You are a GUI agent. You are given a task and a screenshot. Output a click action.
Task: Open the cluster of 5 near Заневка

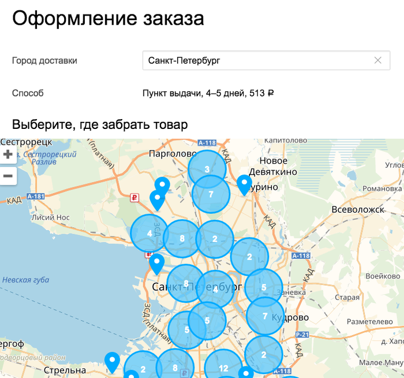pos(264,287)
